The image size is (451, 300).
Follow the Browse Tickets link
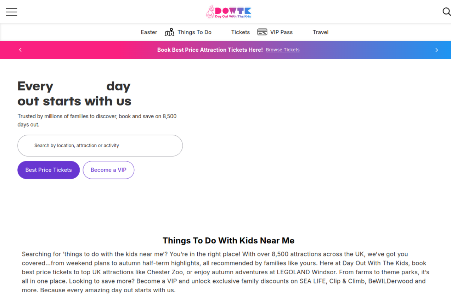(x=283, y=50)
